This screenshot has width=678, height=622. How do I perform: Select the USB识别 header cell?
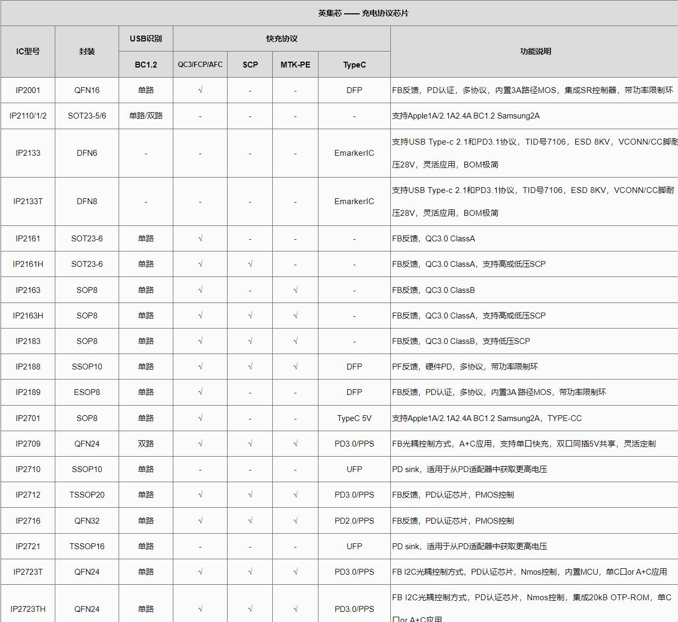[146, 39]
